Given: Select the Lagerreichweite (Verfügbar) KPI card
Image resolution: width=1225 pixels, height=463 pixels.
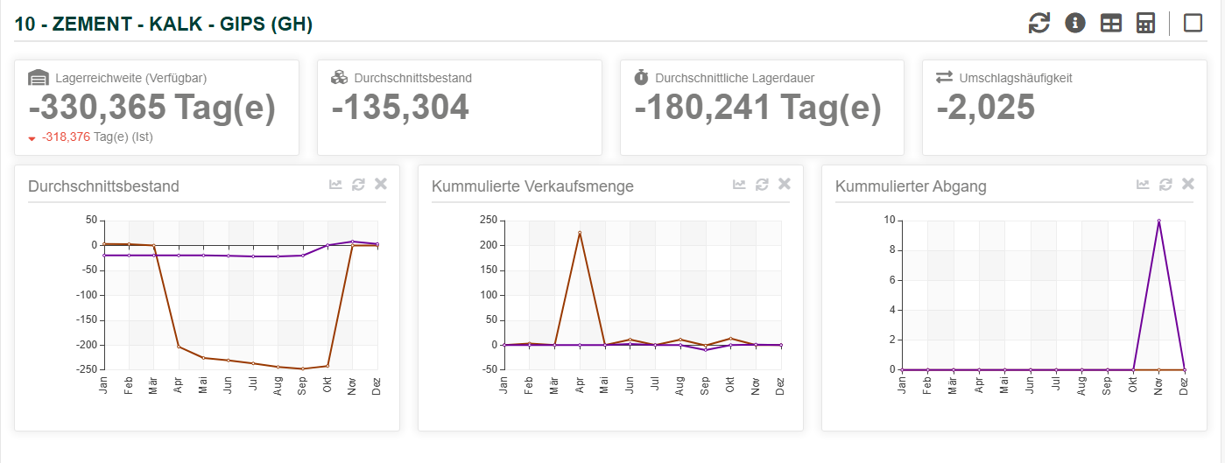Looking at the screenshot, I should pyautogui.click(x=156, y=107).
